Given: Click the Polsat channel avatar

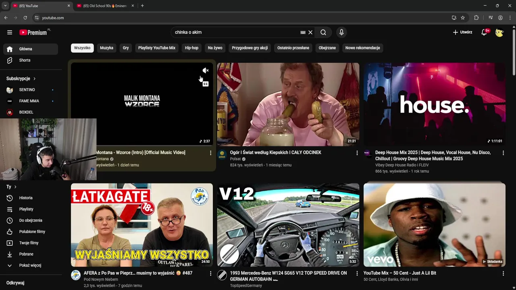Looking at the screenshot, I should point(222,154).
